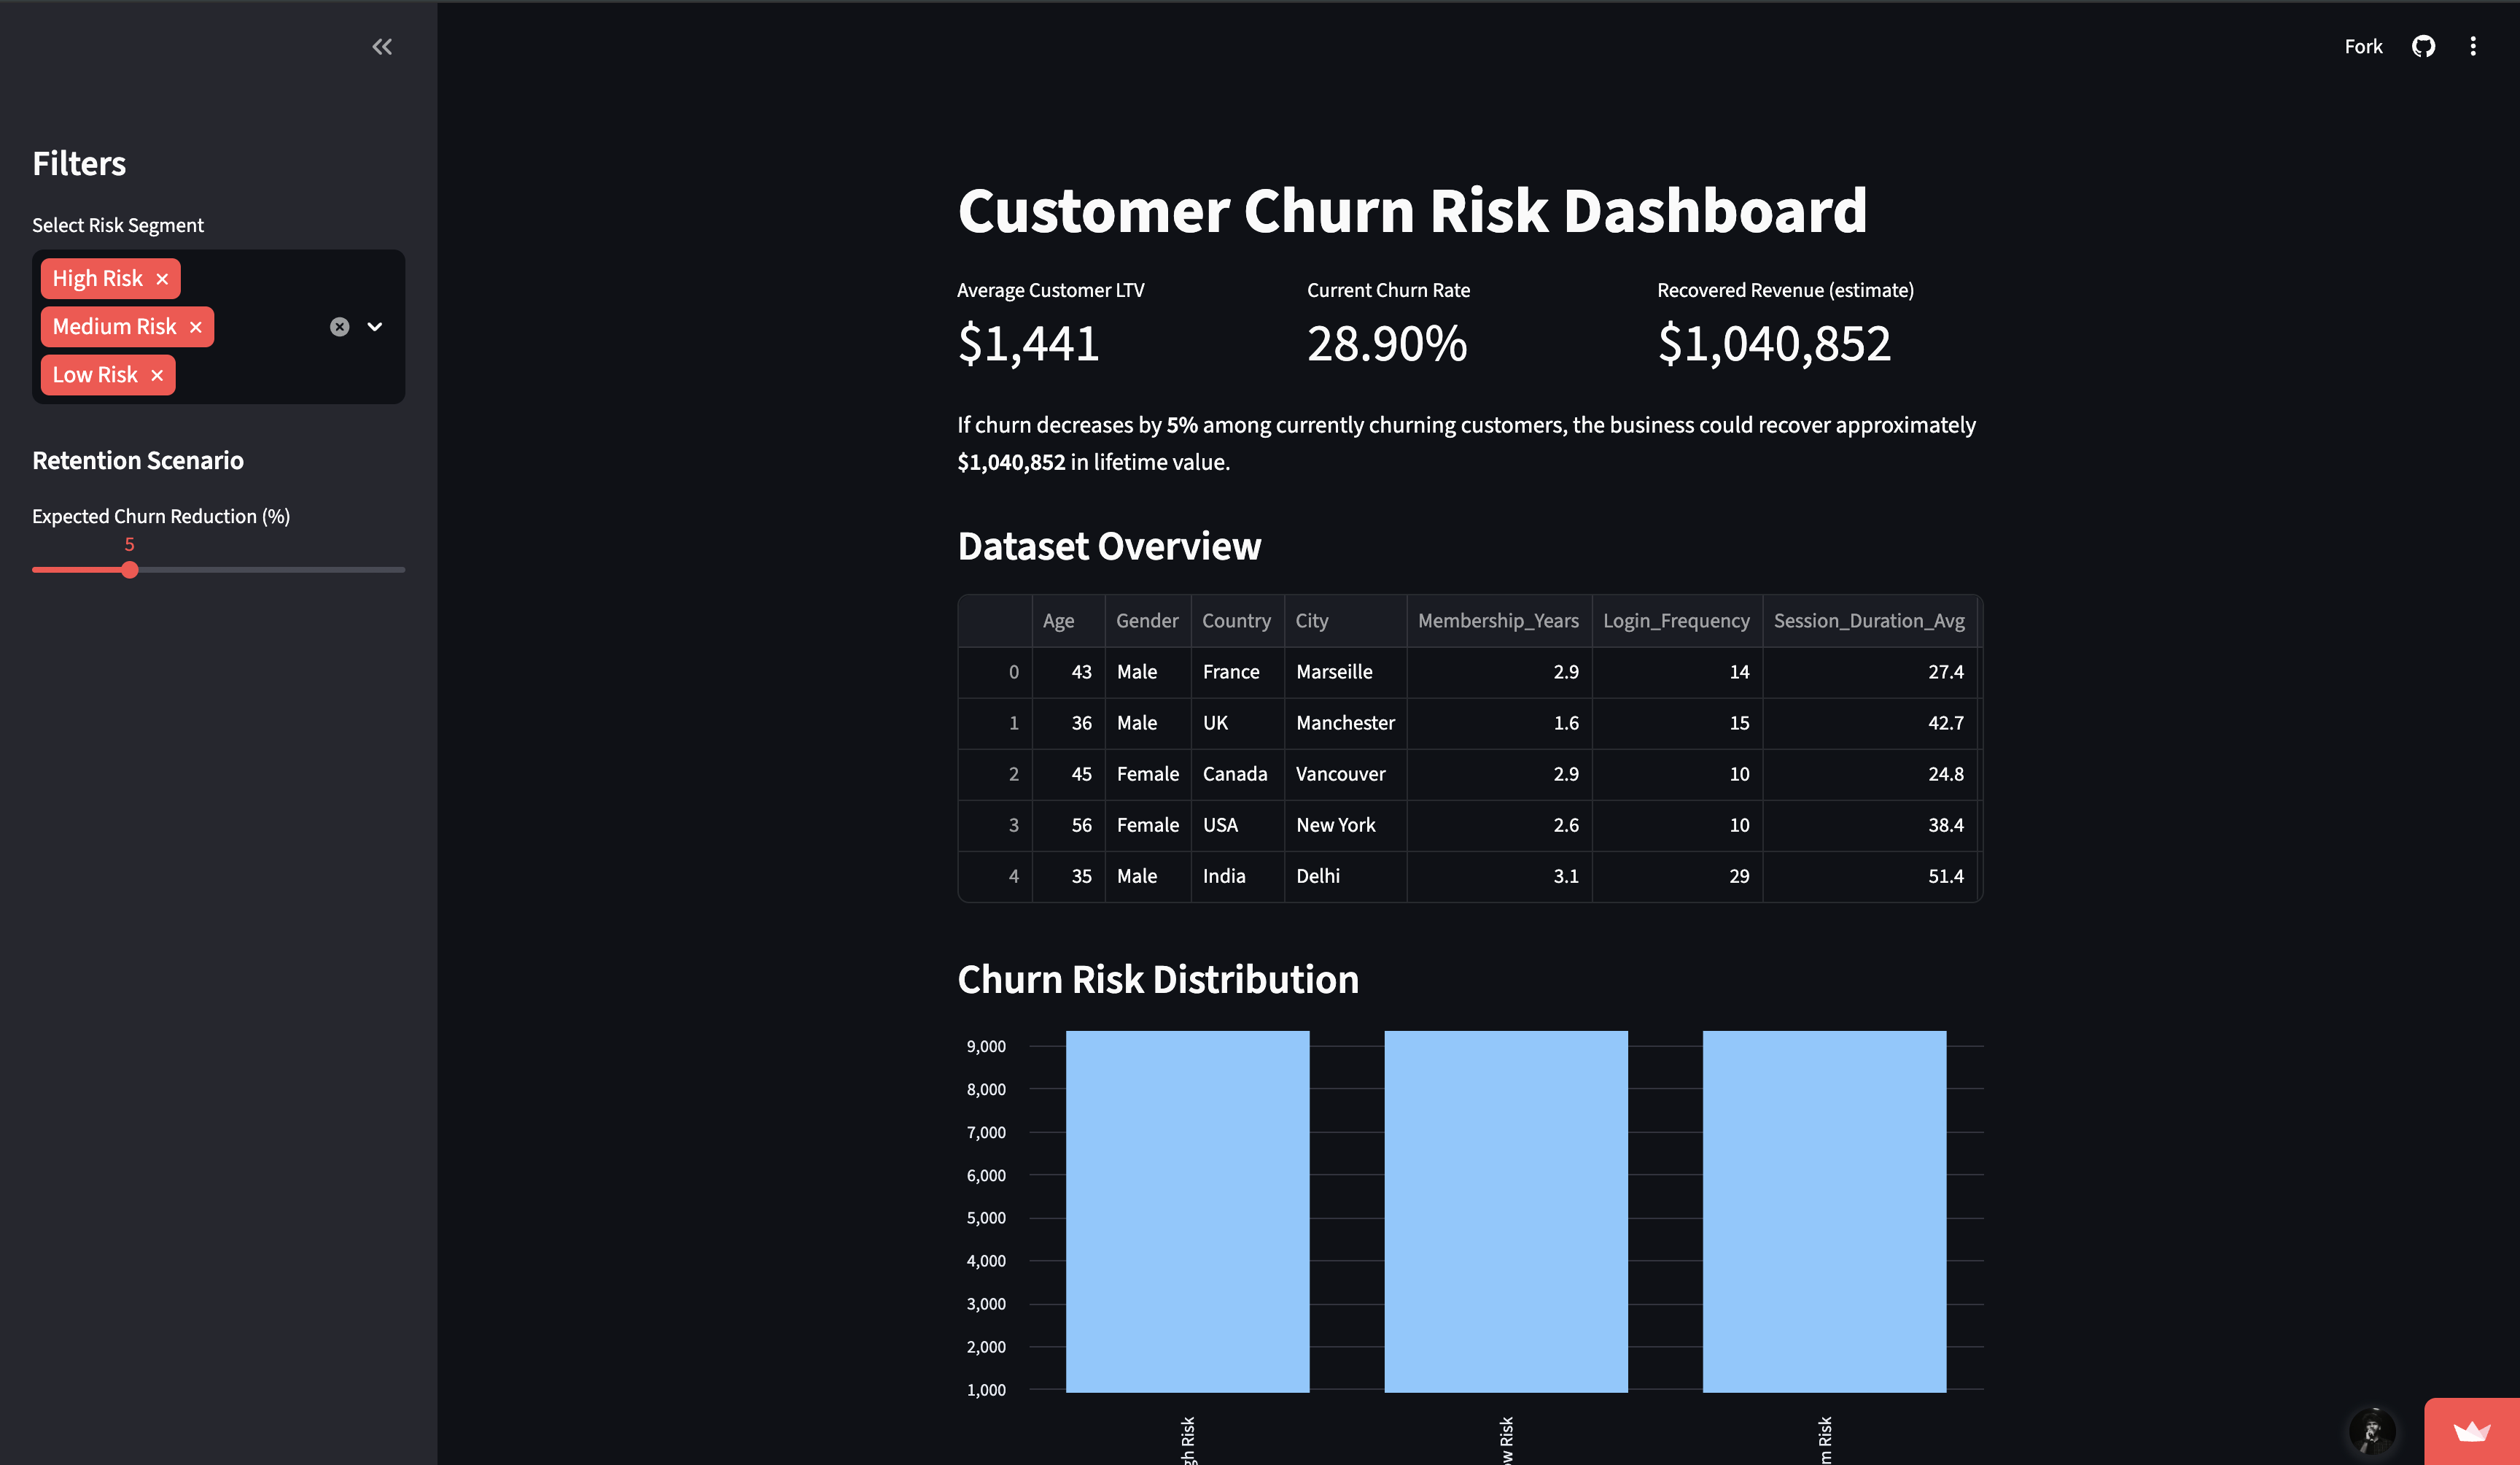Click the Streamlit crown badge

(x=2471, y=1432)
